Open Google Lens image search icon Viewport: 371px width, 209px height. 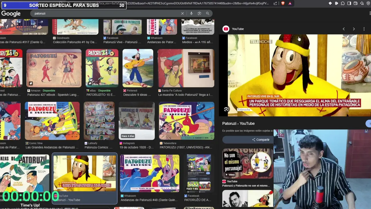pos(199,13)
